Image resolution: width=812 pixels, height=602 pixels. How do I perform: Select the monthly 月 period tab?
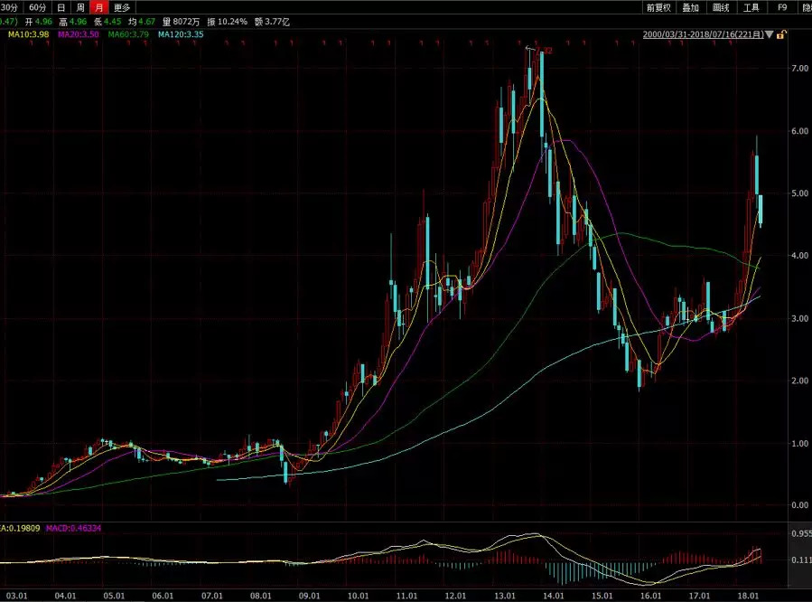[x=98, y=7]
